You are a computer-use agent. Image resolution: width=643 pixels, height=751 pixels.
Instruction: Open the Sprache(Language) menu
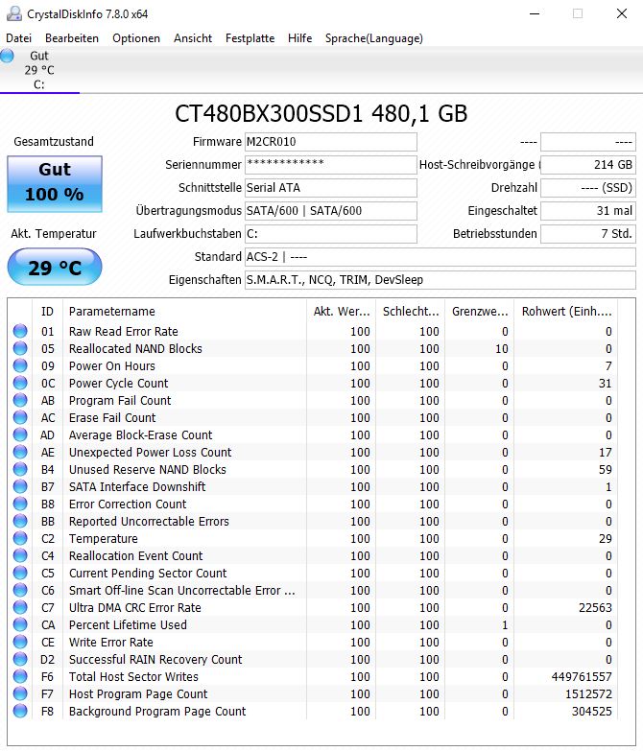pyautogui.click(x=373, y=38)
